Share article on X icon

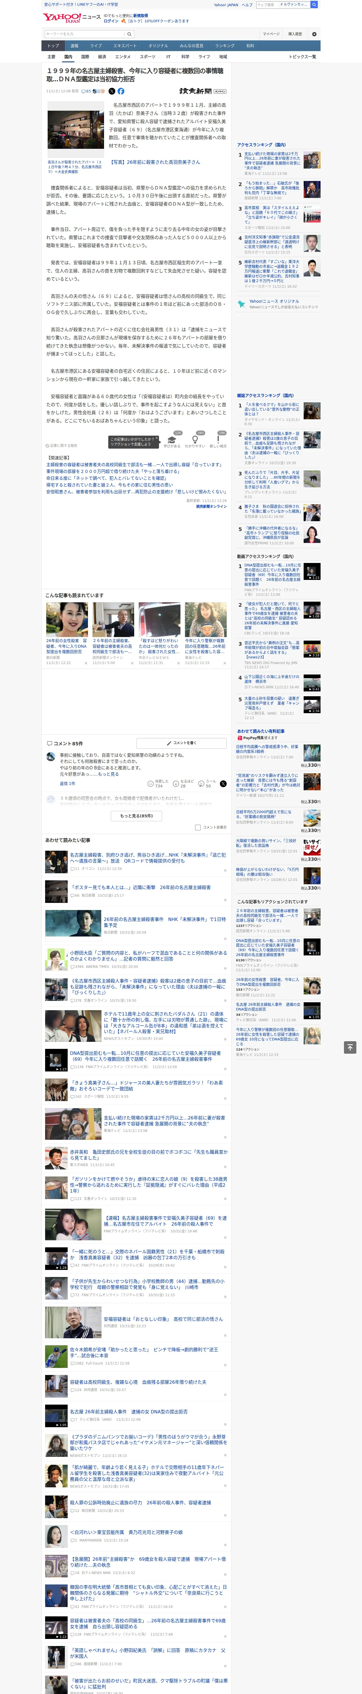pyautogui.click(x=112, y=91)
